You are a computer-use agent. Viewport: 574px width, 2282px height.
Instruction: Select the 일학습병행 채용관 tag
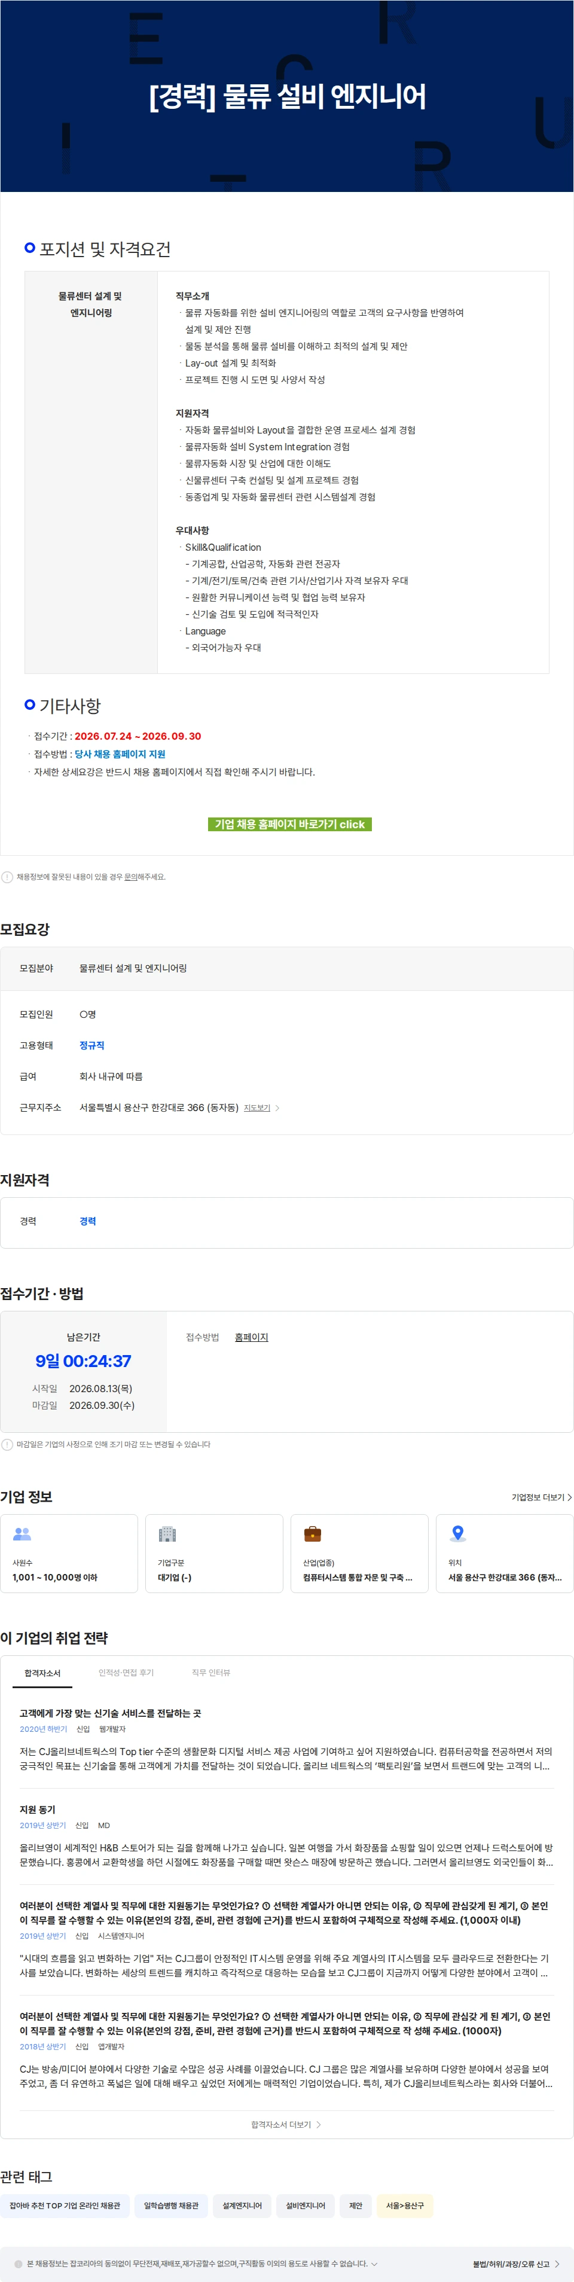coord(171,2206)
